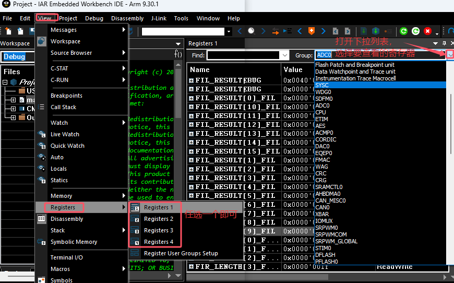Click the Registers 1 submenu icon
Image resolution: width=454 pixels, height=283 pixels.
click(x=135, y=207)
